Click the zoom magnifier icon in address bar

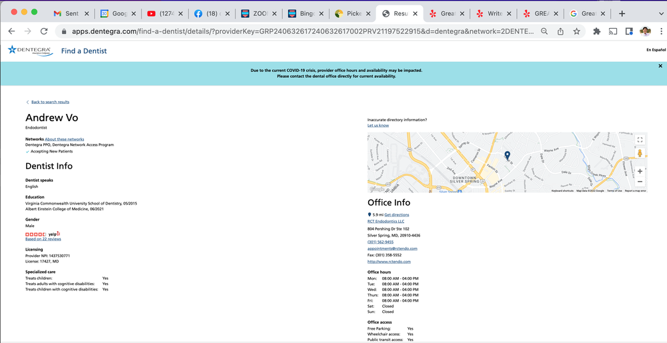(544, 31)
